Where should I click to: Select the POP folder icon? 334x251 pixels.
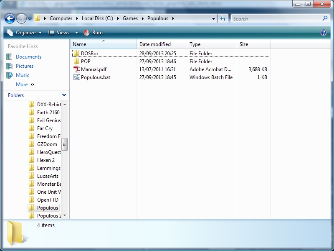[x=76, y=61]
